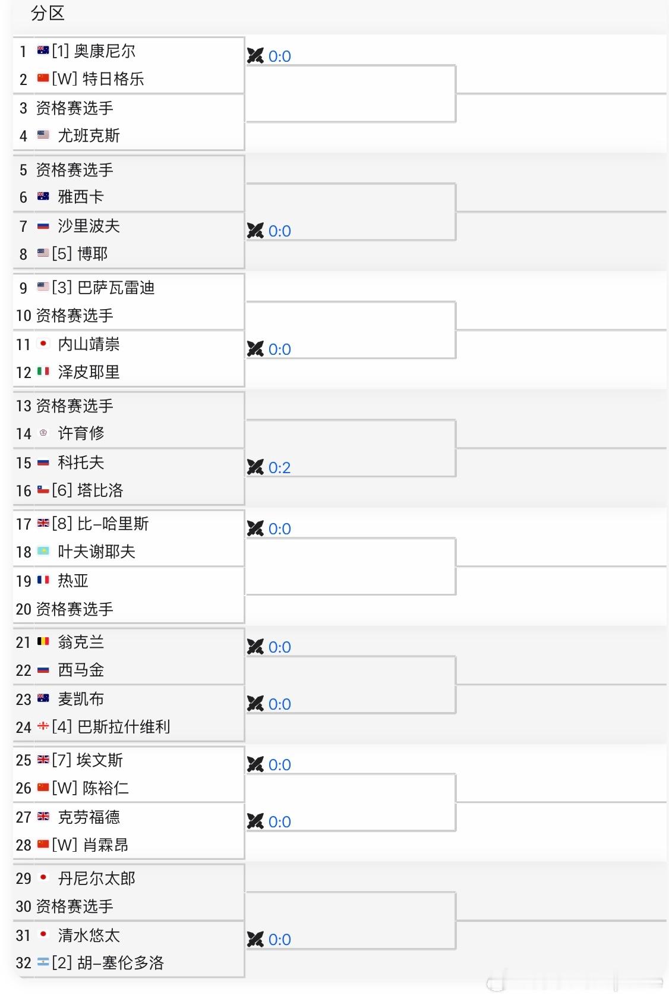The image size is (669, 998).
Task: Select player 尤班克斯 in the draw
Action: pos(89,136)
